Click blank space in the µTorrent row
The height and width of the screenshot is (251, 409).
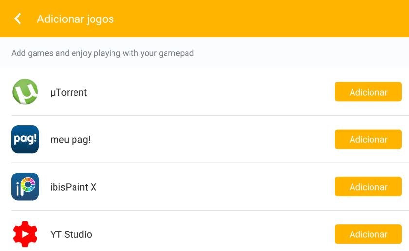(x=209, y=92)
